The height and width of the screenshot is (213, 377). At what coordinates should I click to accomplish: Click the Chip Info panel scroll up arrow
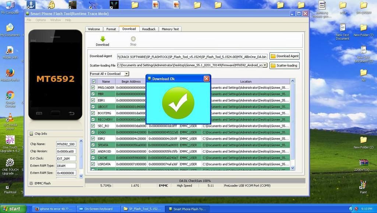[81, 141]
